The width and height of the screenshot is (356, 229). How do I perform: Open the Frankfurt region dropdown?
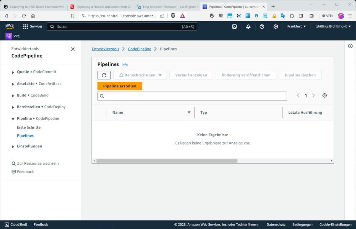[x=296, y=27]
